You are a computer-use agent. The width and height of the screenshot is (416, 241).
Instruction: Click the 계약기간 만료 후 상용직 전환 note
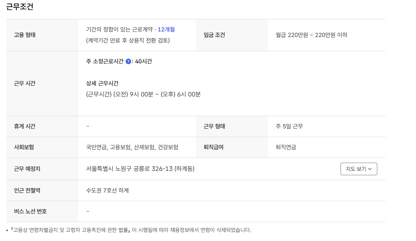click(128, 41)
